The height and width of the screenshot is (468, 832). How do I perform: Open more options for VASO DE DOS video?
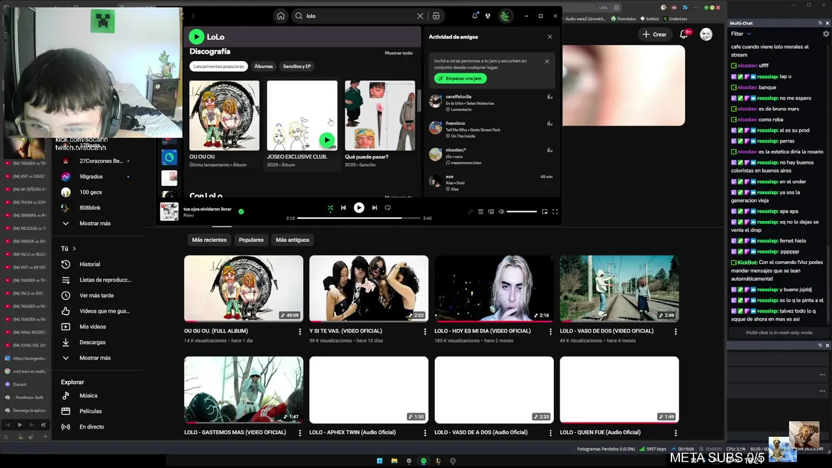(x=676, y=331)
